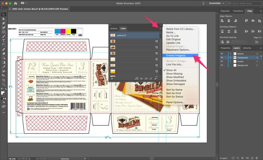Select the Pen tool
The image size is (263, 160).
coord(4,23)
